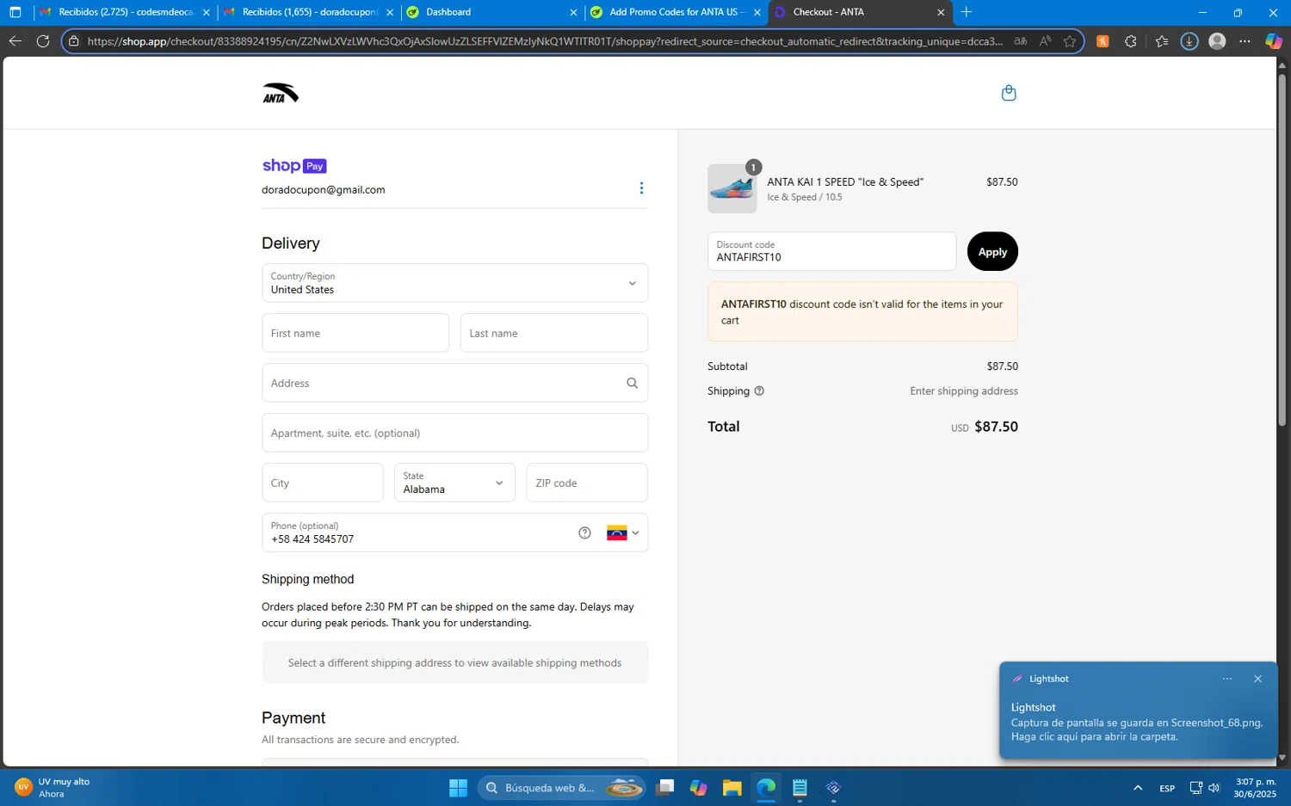Viewport: 1291px width, 806px height.
Task: Open the Copilot sidebar icon
Action: [x=1274, y=41]
